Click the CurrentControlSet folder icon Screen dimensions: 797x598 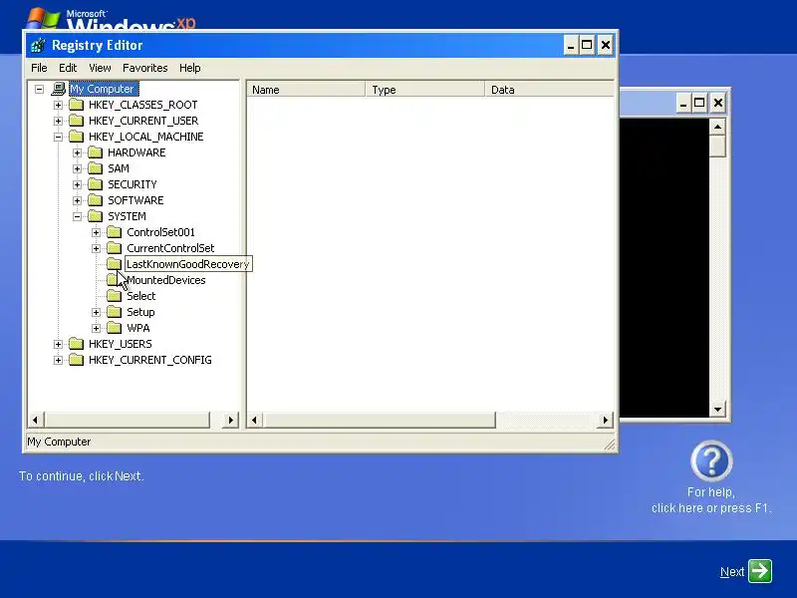(115, 248)
